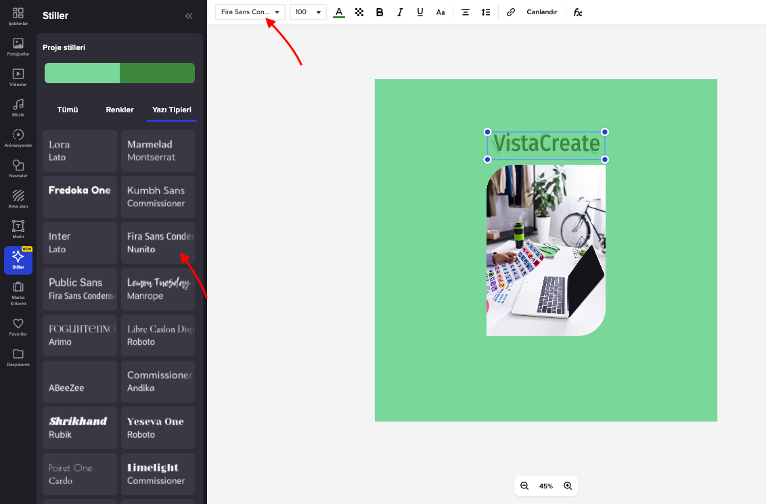This screenshot has width=766, height=504.
Task: Apply the Limelight Commissioner font pair
Action: (x=158, y=474)
